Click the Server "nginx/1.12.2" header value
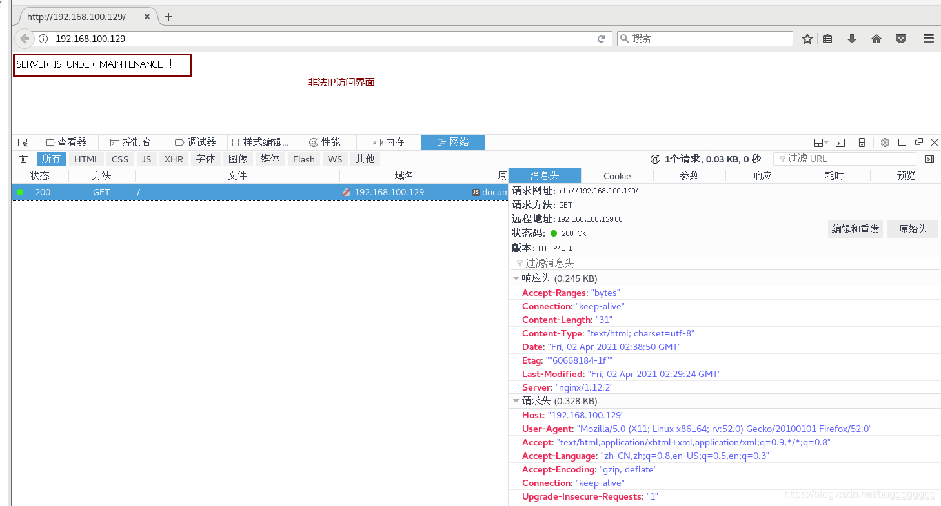Image resolution: width=941 pixels, height=506 pixels. (584, 387)
